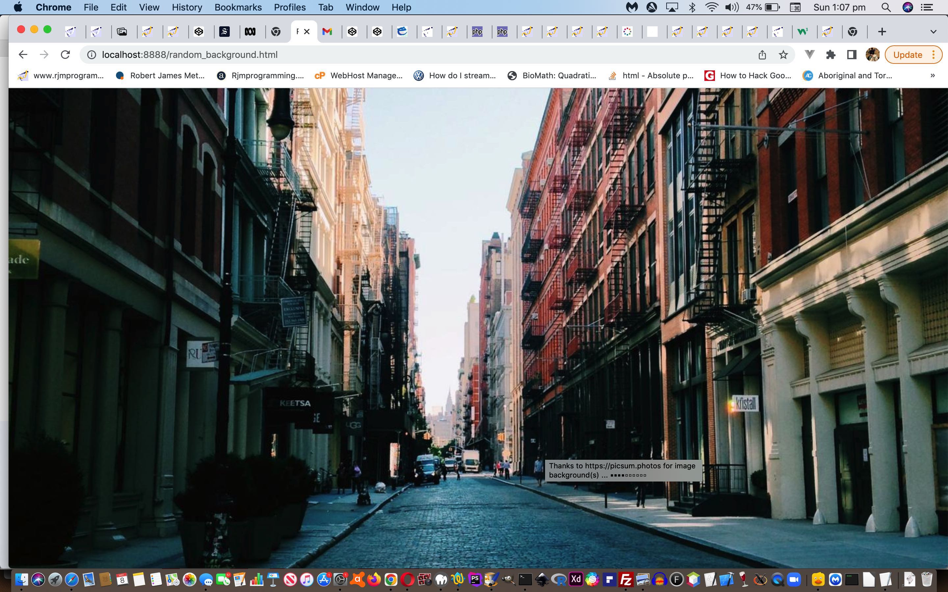Screen dimensions: 948x592
Task: Open the History menu
Action: tap(187, 8)
